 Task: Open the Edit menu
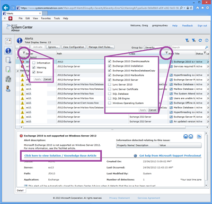pos(28,18)
